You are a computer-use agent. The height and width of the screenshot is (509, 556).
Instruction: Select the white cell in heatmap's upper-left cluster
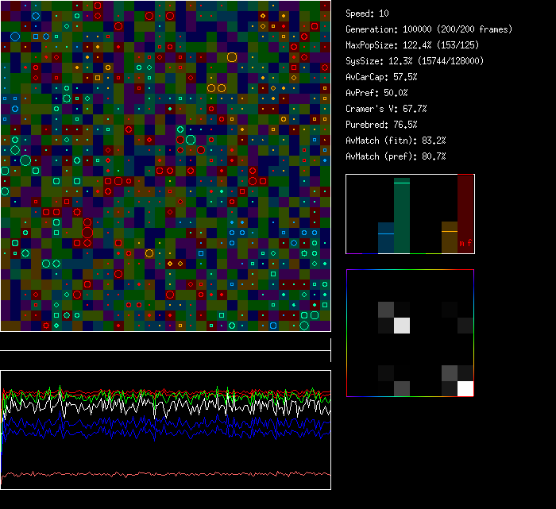(402, 325)
